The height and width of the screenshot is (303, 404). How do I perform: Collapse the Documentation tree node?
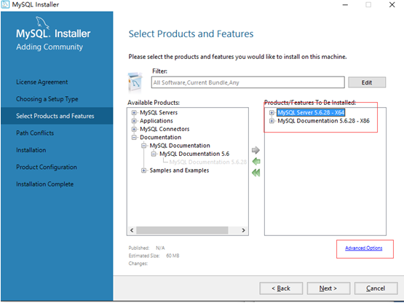134,138
